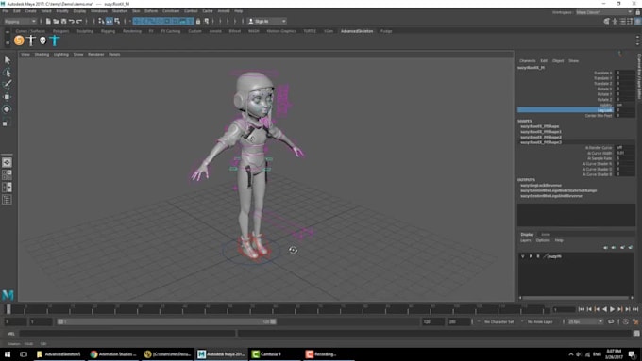Open a scene with the folder icon
This screenshot has height=361, width=642.
tap(56, 21)
